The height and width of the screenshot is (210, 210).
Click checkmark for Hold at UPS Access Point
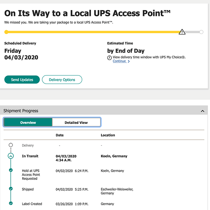click(11, 170)
